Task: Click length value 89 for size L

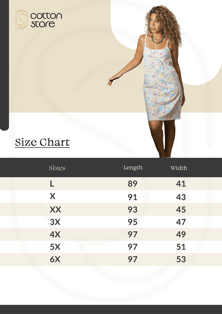Action: [x=133, y=184]
